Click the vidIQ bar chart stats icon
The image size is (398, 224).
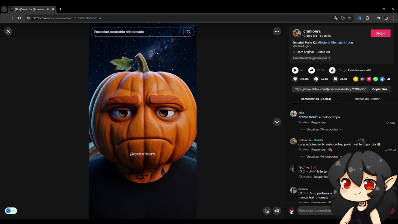(x=332, y=70)
